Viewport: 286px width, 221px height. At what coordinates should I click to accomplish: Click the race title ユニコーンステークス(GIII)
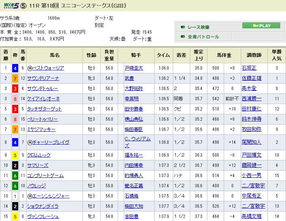click(93, 6)
